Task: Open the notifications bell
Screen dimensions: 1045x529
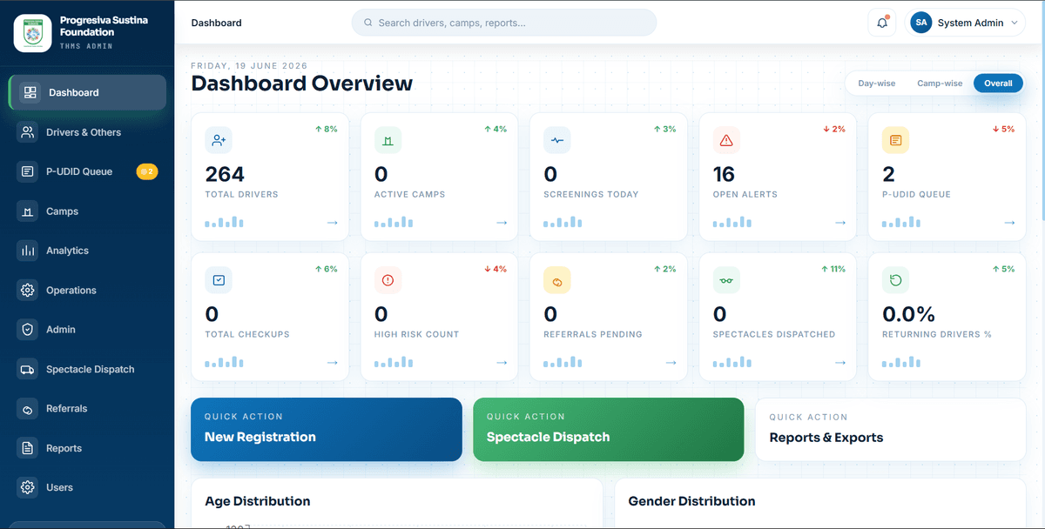Action: [x=881, y=23]
